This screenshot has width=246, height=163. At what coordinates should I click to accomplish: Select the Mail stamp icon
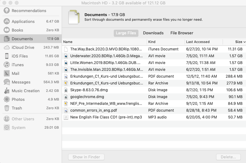6,73
